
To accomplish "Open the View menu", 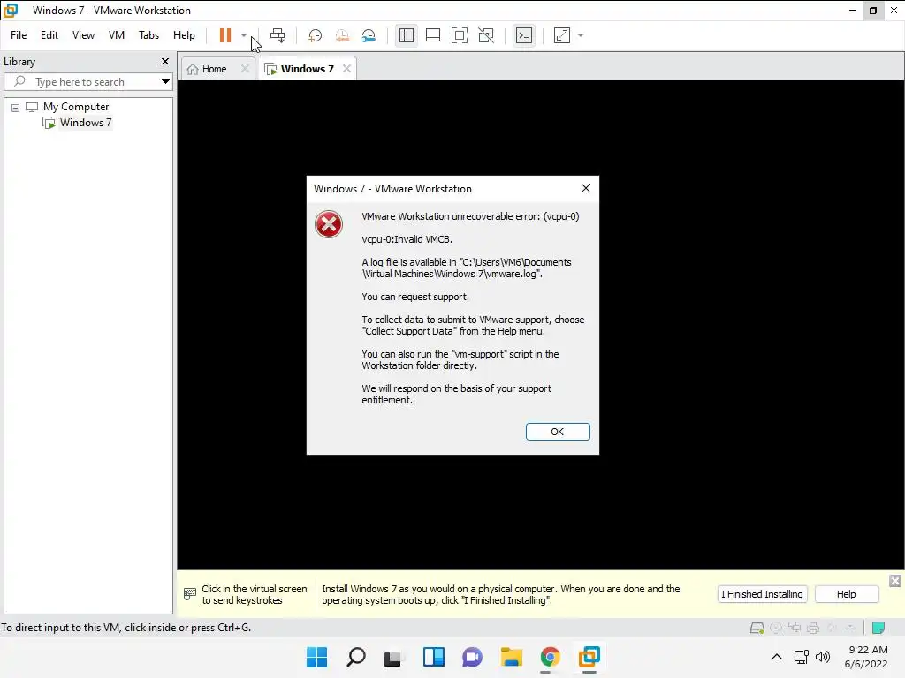I will point(83,35).
